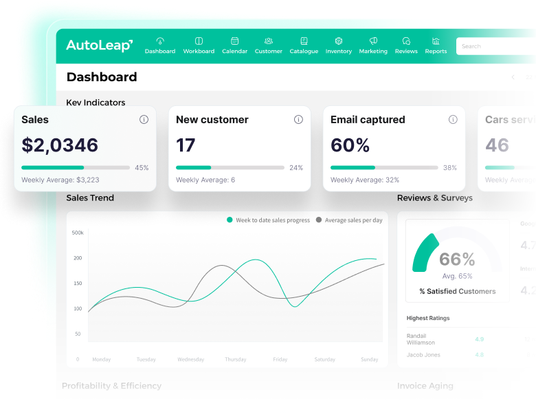Select Randall Williamson in Highest Ratings

click(421, 339)
